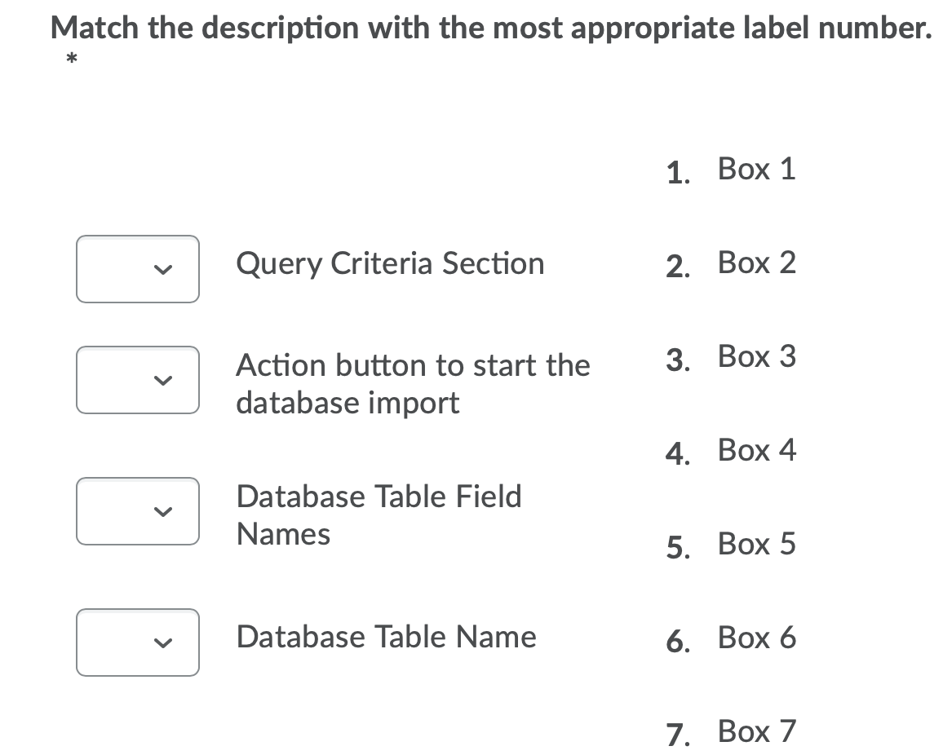Select the Box 1 option
Screen dimensions: 943x755
tap(756, 169)
